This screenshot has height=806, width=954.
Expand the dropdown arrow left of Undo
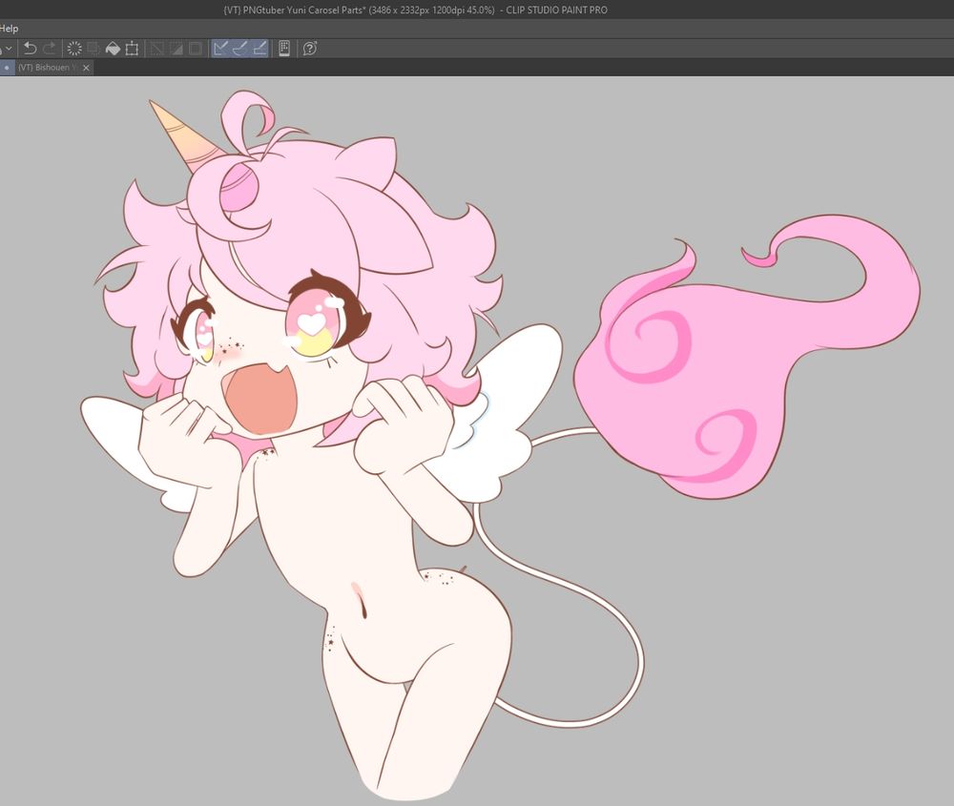pos(9,49)
